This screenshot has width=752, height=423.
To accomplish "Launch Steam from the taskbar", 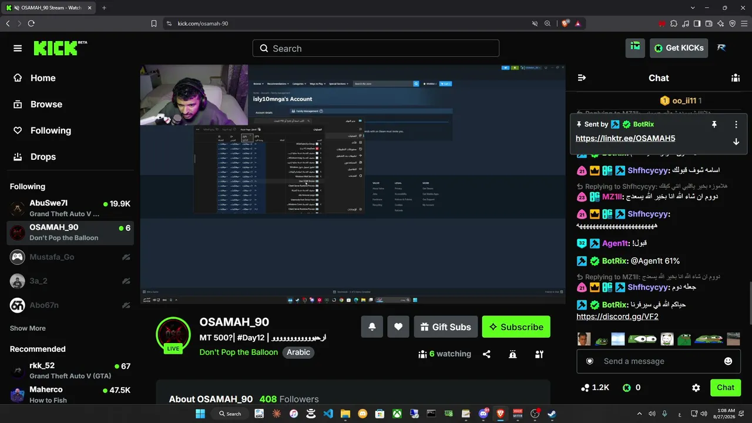I will coord(552,414).
